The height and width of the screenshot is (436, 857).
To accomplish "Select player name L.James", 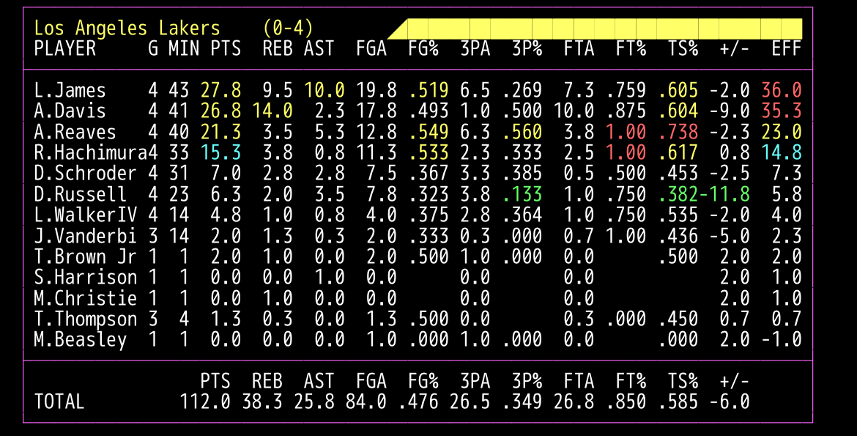I will point(70,89).
